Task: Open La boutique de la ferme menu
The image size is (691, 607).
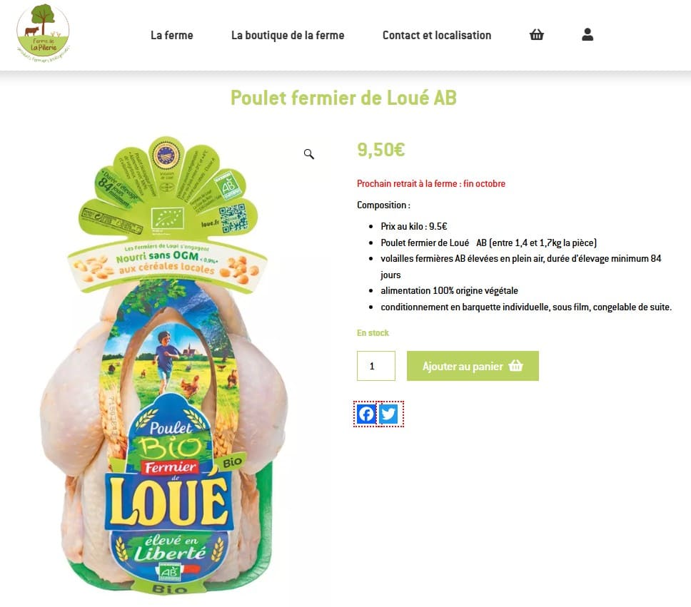Action: click(288, 35)
